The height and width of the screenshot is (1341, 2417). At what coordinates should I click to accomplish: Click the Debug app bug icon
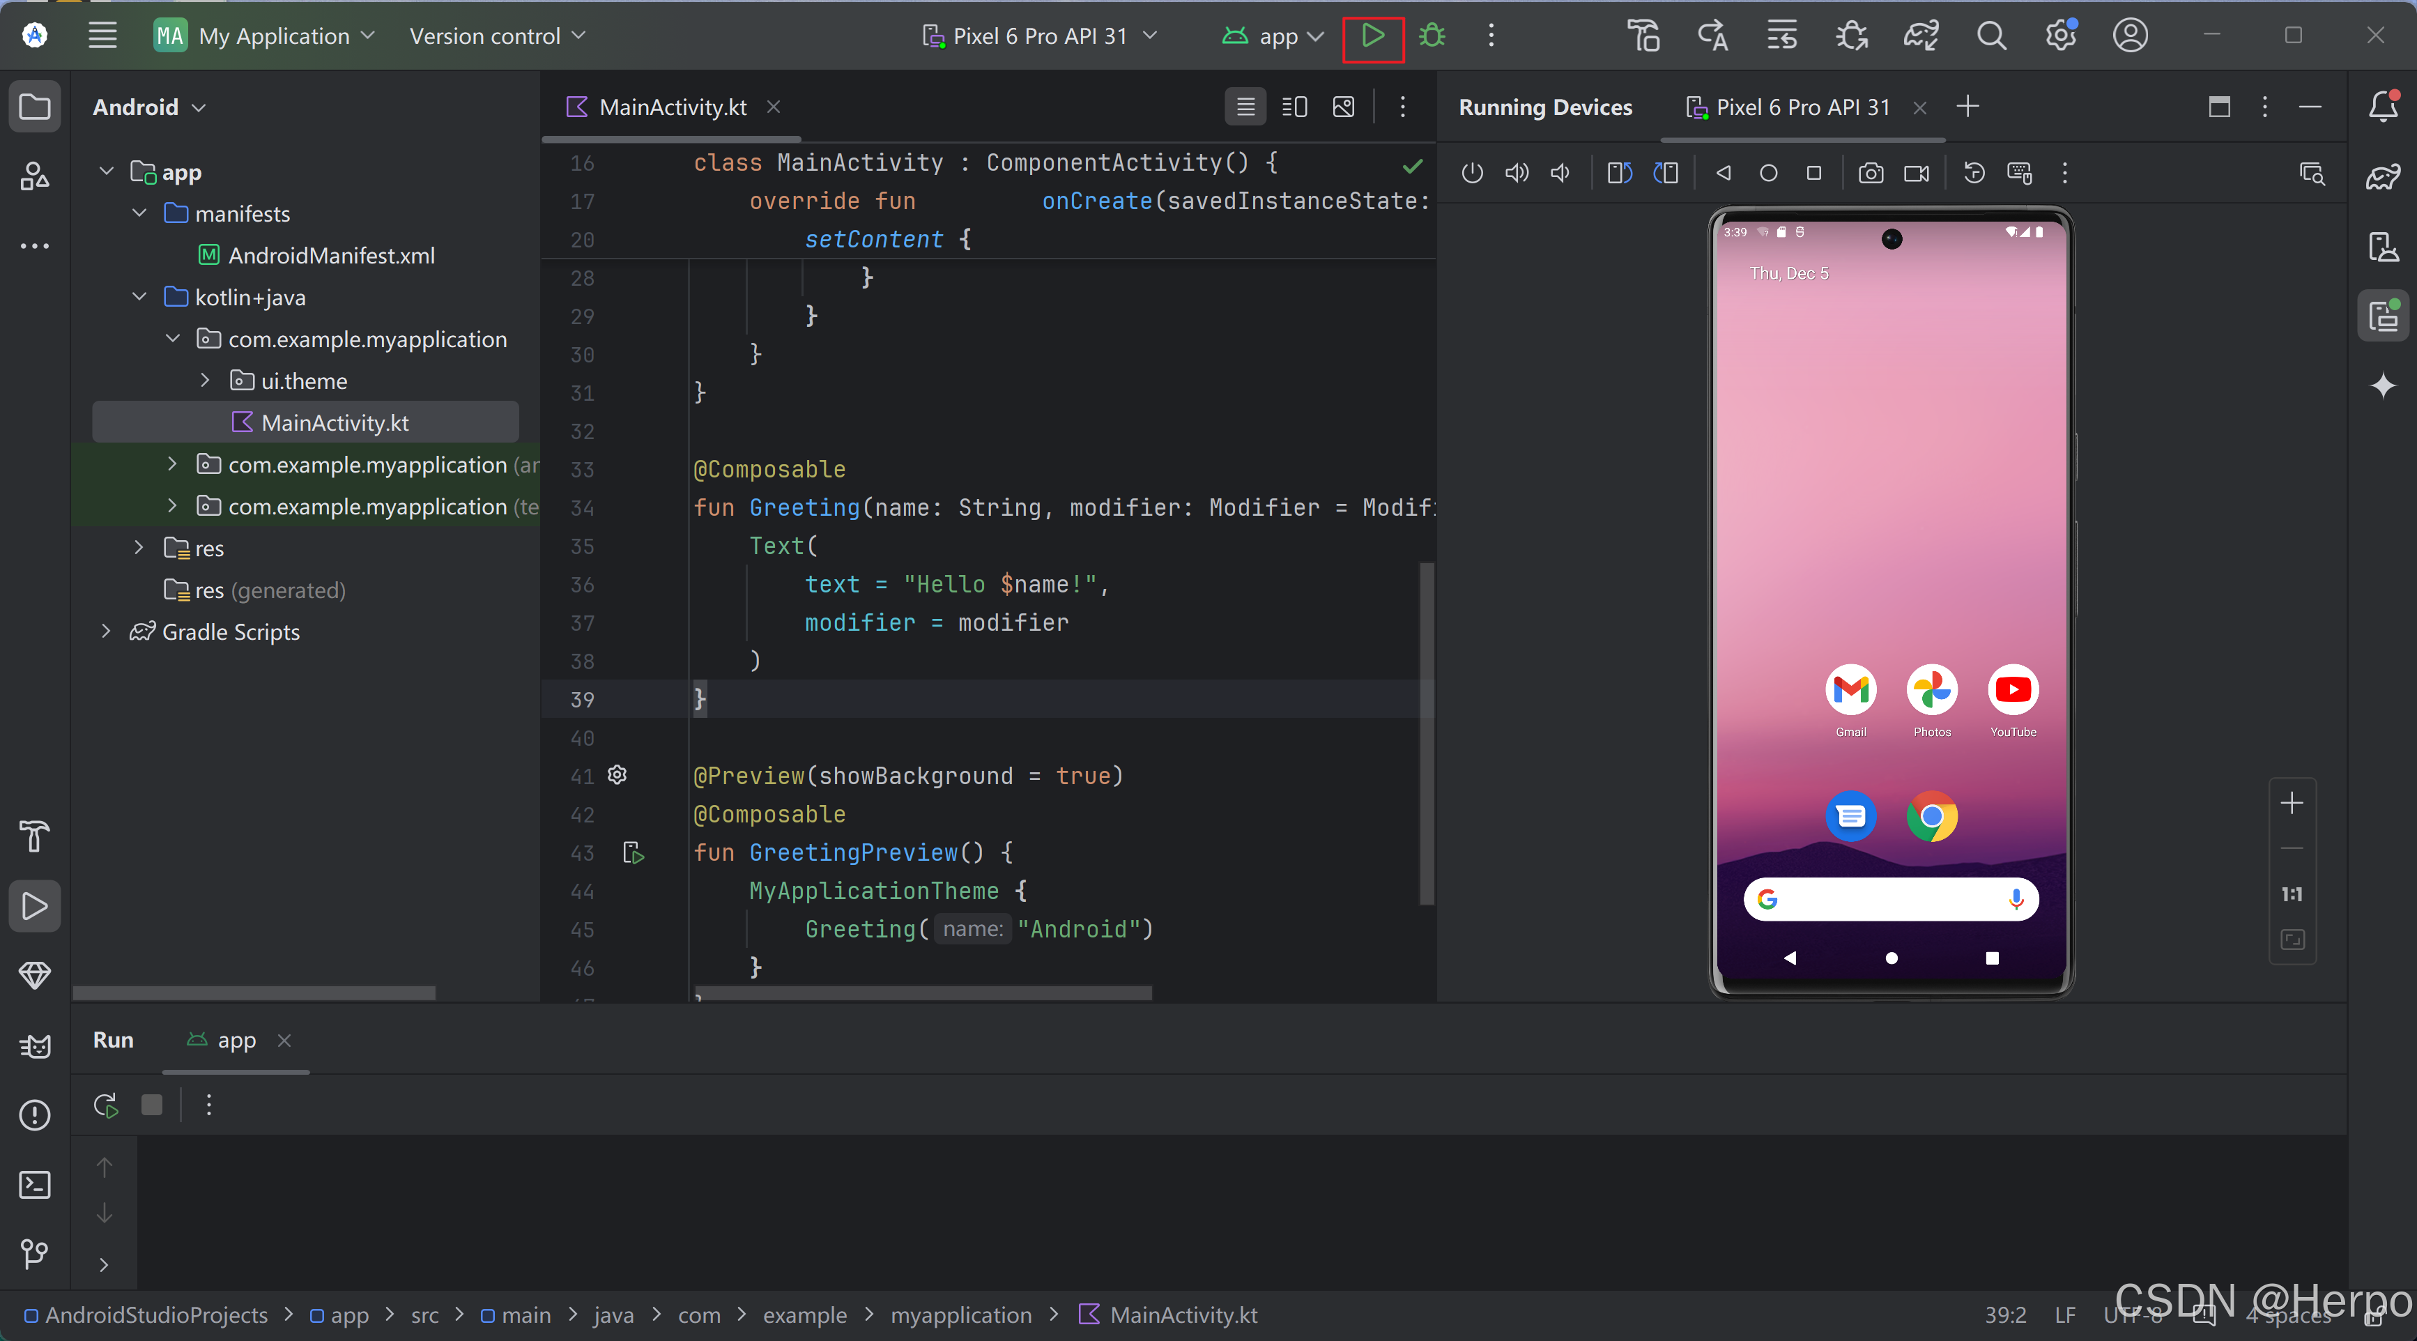[1432, 37]
